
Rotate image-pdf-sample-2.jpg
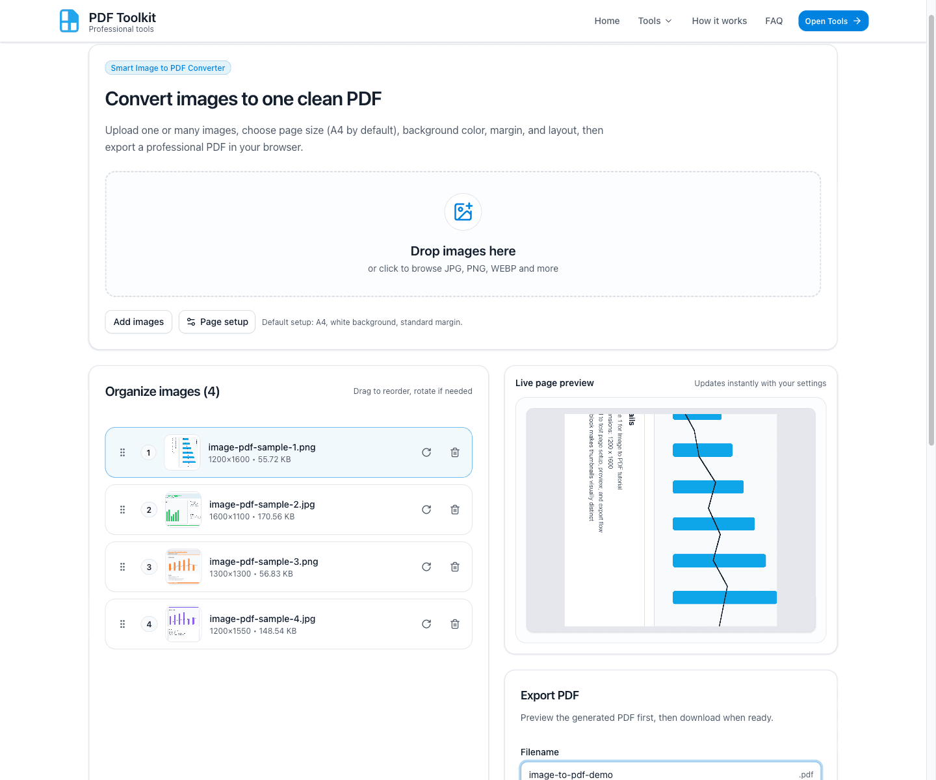tap(426, 510)
